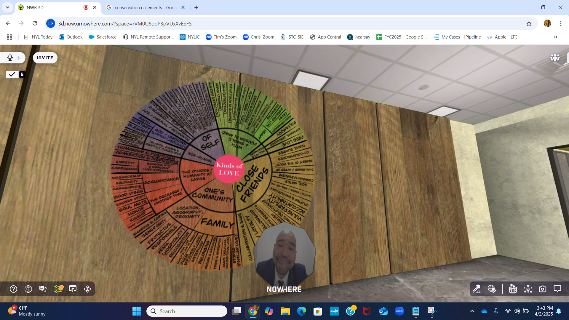The width and height of the screenshot is (569, 320).
Task: Open the NYL Remote Support bookmark
Action: tap(148, 37)
